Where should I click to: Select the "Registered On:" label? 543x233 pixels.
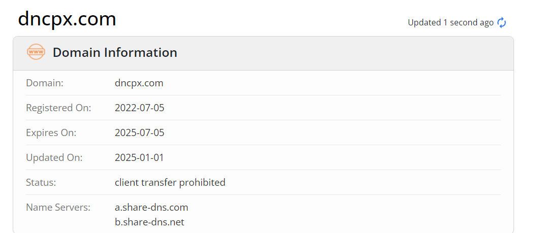58,108
